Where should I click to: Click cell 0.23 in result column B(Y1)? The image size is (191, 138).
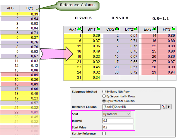point(92,57)
